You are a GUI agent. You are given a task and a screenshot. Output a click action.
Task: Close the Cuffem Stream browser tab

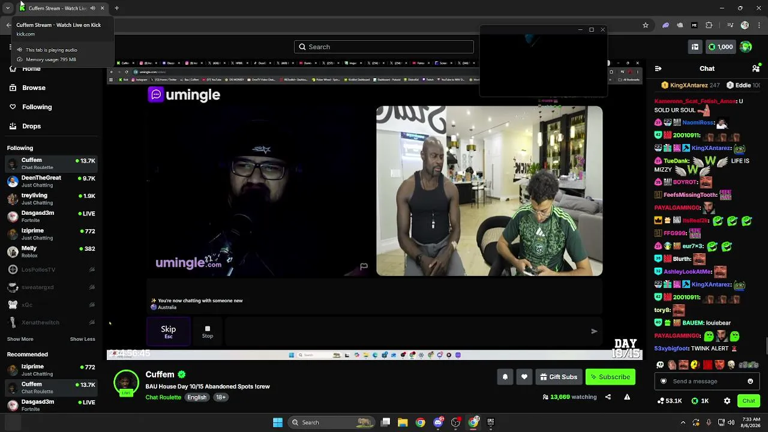pos(102,8)
